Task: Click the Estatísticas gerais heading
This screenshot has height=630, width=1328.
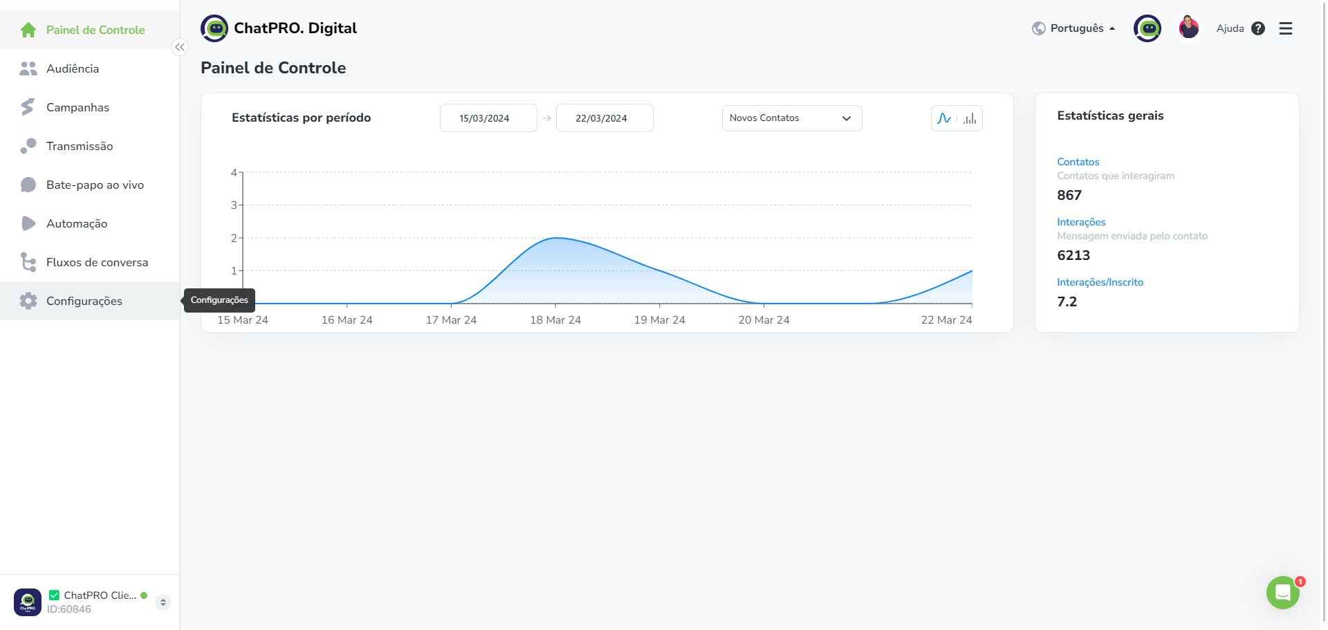Action: tap(1110, 115)
